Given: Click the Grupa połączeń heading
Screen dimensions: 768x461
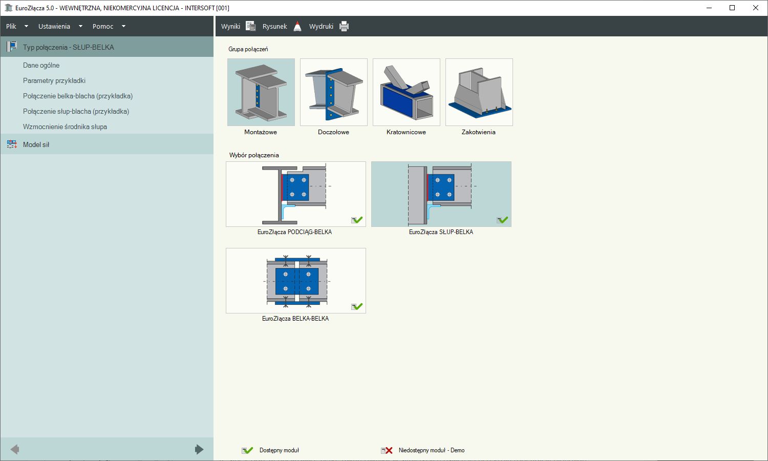Looking at the screenshot, I should pyautogui.click(x=248, y=49).
